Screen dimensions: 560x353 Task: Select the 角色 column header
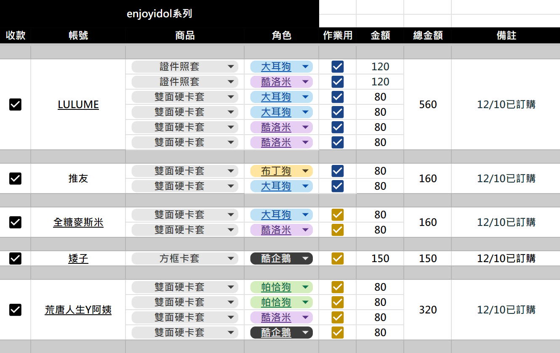(x=282, y=35)
